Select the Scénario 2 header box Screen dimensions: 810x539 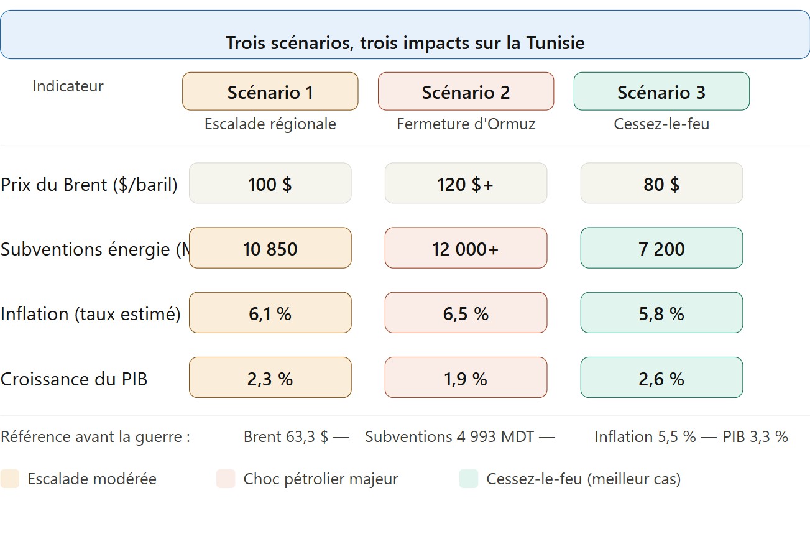(x=466, y=91)
